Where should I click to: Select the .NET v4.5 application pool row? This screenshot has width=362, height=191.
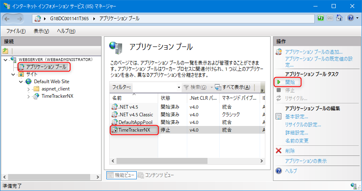coord(187,107)
